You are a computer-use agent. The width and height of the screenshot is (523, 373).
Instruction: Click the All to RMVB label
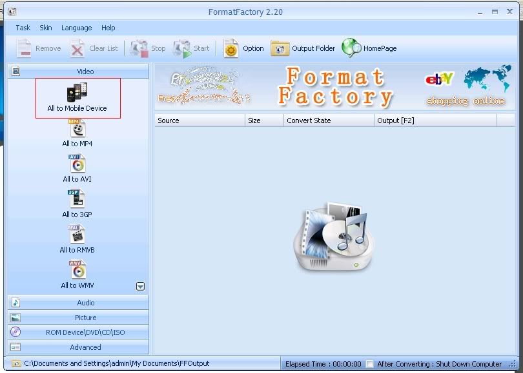pos(77,250)
